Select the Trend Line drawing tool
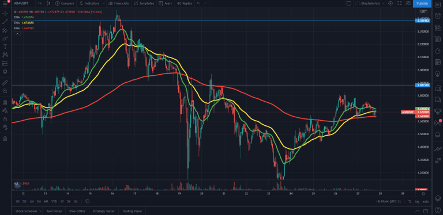Viewport: 443px width, 215px height. click(x=5, y=22)
